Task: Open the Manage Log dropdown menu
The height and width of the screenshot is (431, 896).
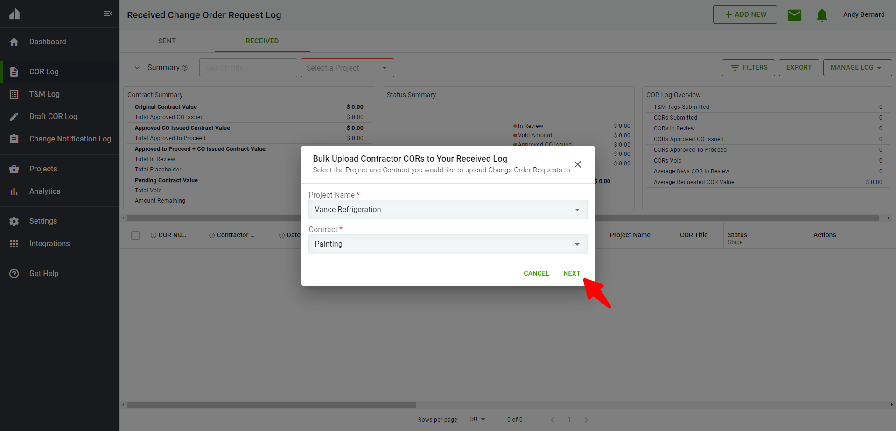Action: coord(857,68)
